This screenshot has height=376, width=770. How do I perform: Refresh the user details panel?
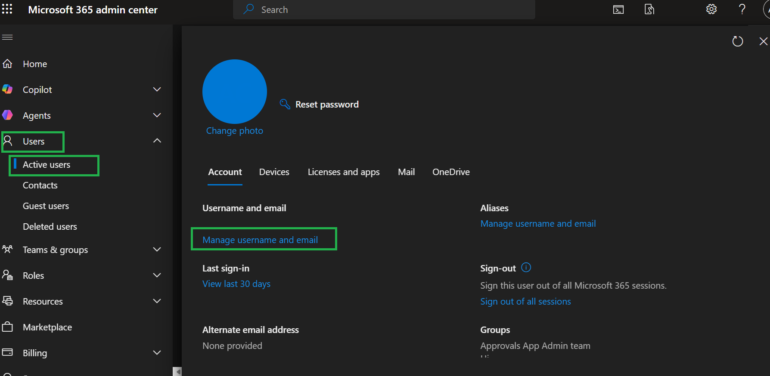(738, 41)
